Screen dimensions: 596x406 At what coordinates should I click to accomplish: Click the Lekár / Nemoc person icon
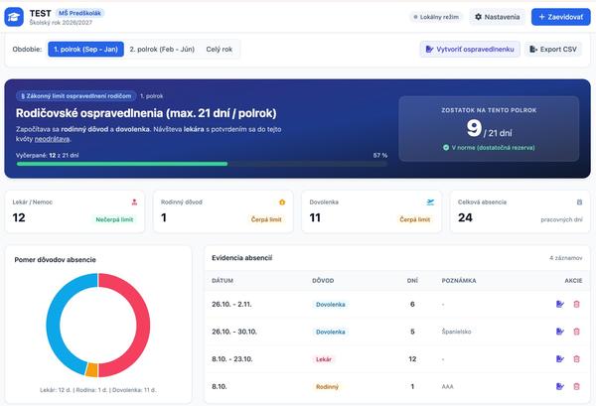tap(134, 203)
